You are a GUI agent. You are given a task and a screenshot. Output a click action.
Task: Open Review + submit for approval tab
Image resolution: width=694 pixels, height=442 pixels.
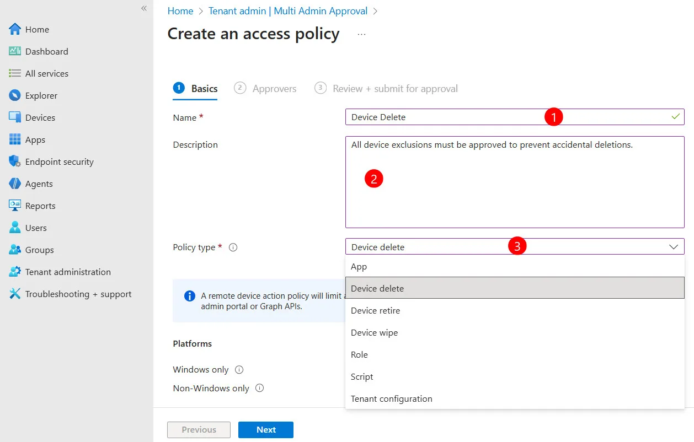[386, 88]
